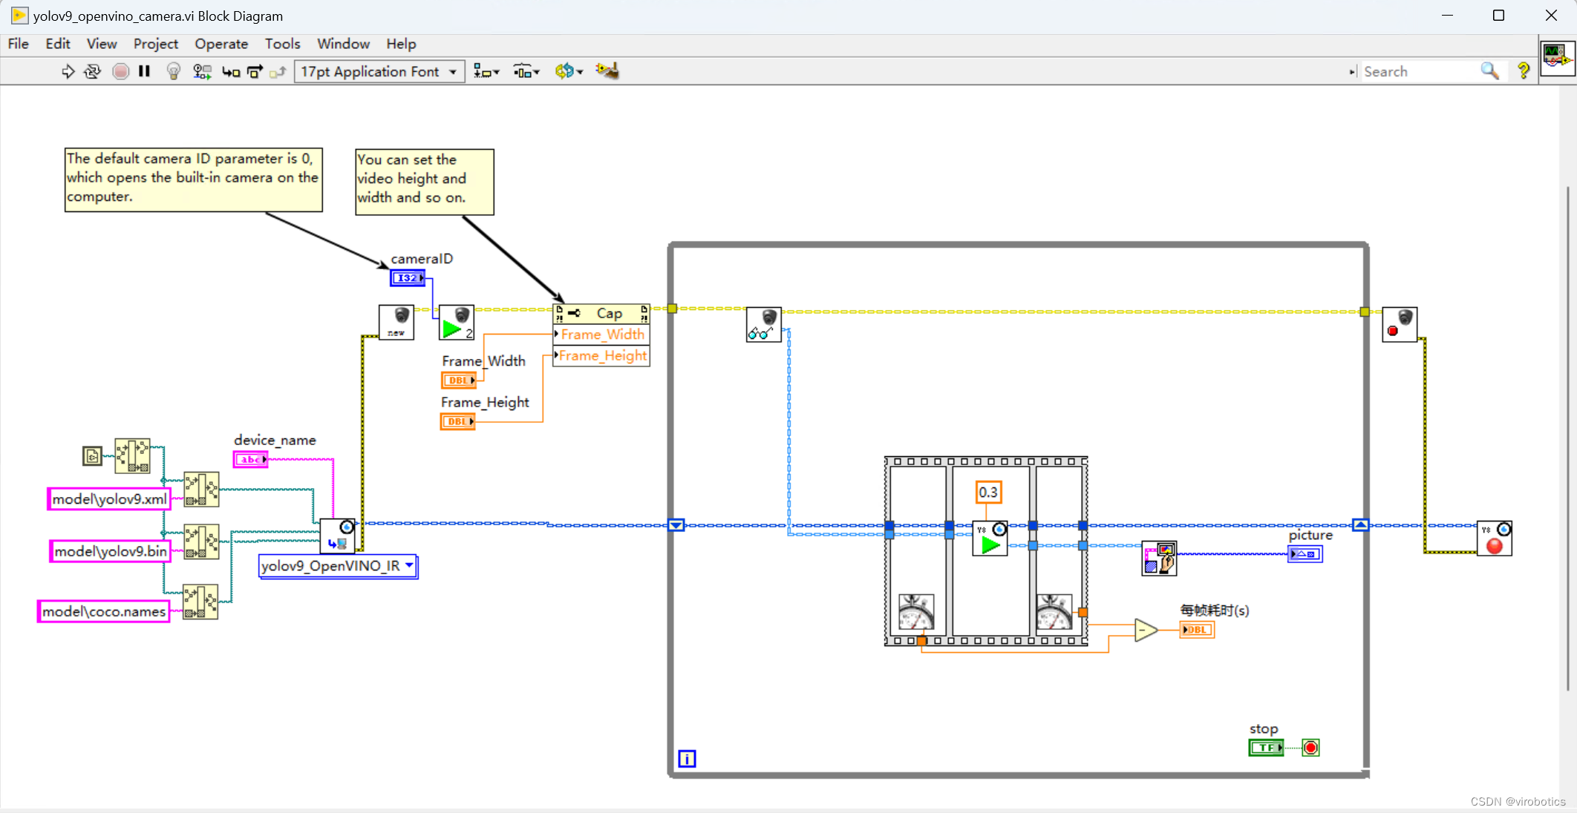Select the camera read frame node
This screenshot has width=1577, height=813.
(x=764, y=325)
